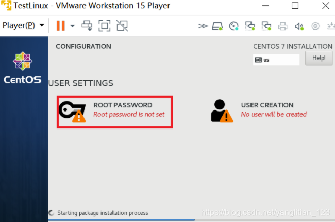Click the CD/DVD drive device icon

coord(233,26)
